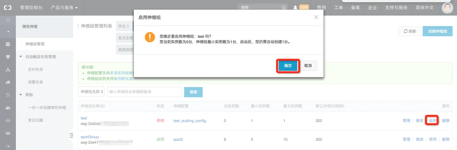Focus the top bar 搜索 field
The height and width of the screenshot is (150, 457).
[x=259, y=8]
